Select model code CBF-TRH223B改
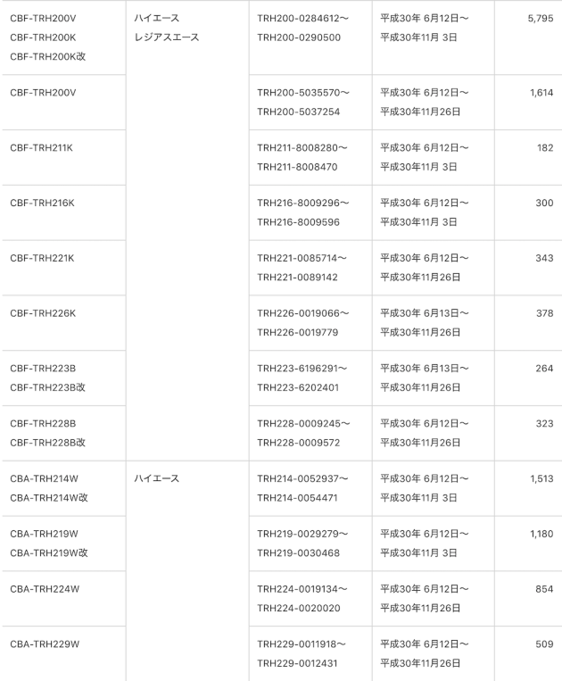Viewport: 562px width, 681px height. coord(48,387)
